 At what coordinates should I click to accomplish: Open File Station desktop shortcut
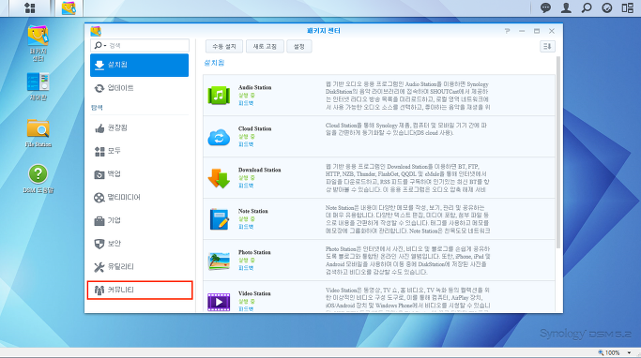(x=38, y=133)
